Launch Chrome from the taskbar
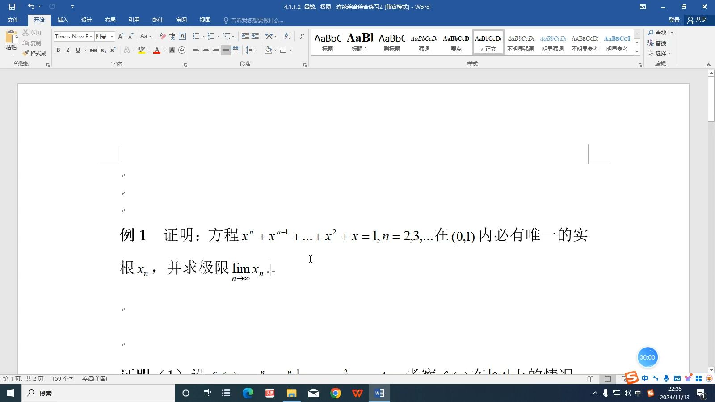 point(336,393)
